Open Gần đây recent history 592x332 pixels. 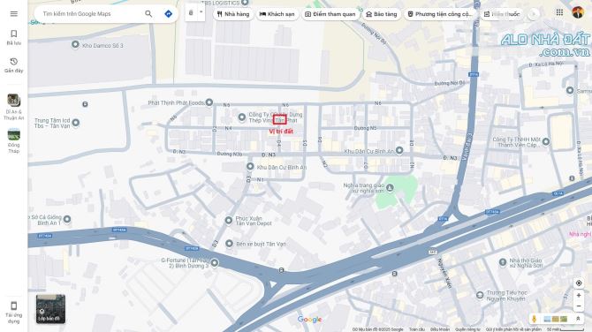tap(14, 65)
